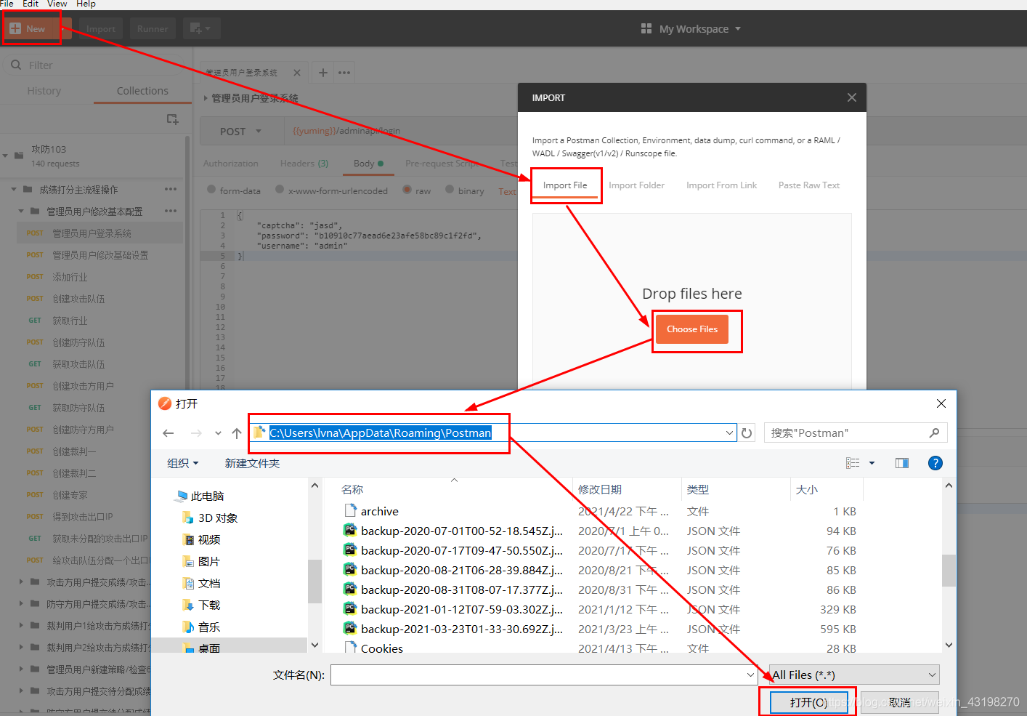Switch to the History tab

point(44,91)
